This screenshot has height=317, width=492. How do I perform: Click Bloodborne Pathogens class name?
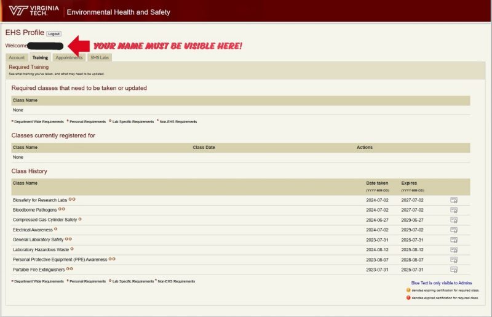35,210
